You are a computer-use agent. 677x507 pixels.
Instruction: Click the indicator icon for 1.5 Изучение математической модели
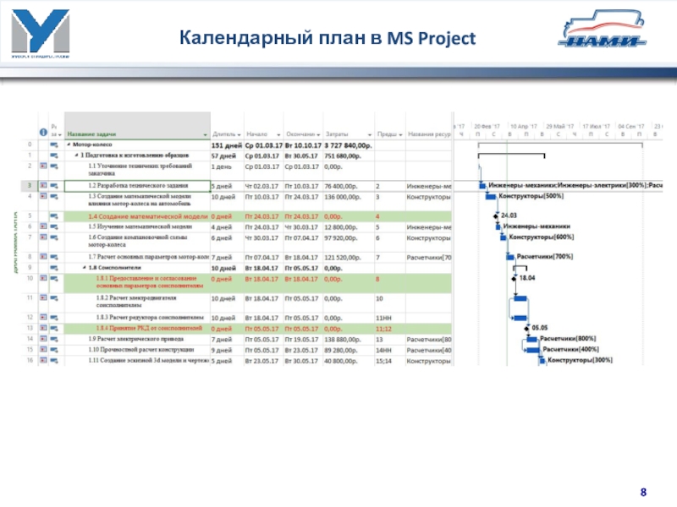tap(43, 226)
